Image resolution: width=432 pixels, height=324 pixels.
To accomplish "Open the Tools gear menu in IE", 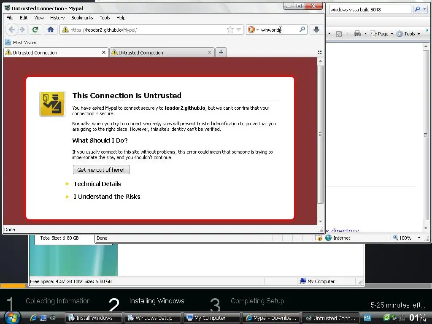I will [408, 34].
